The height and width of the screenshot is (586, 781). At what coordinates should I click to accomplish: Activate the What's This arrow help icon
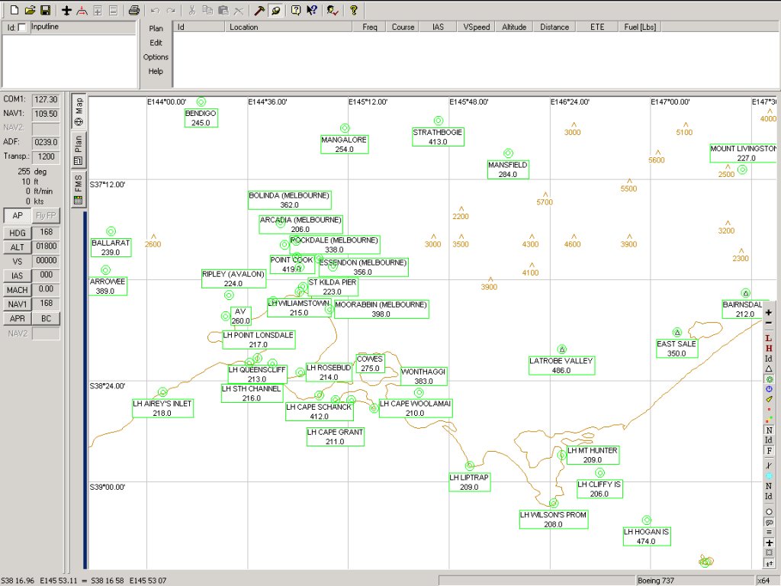312,10
